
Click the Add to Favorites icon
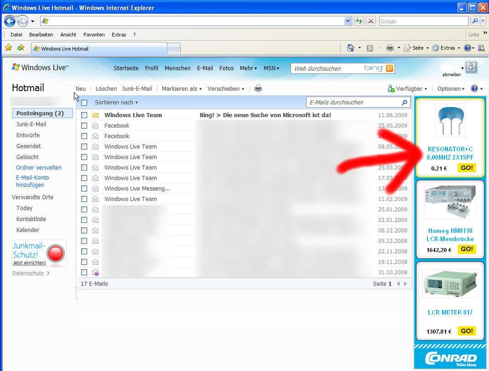pos(21,48)
